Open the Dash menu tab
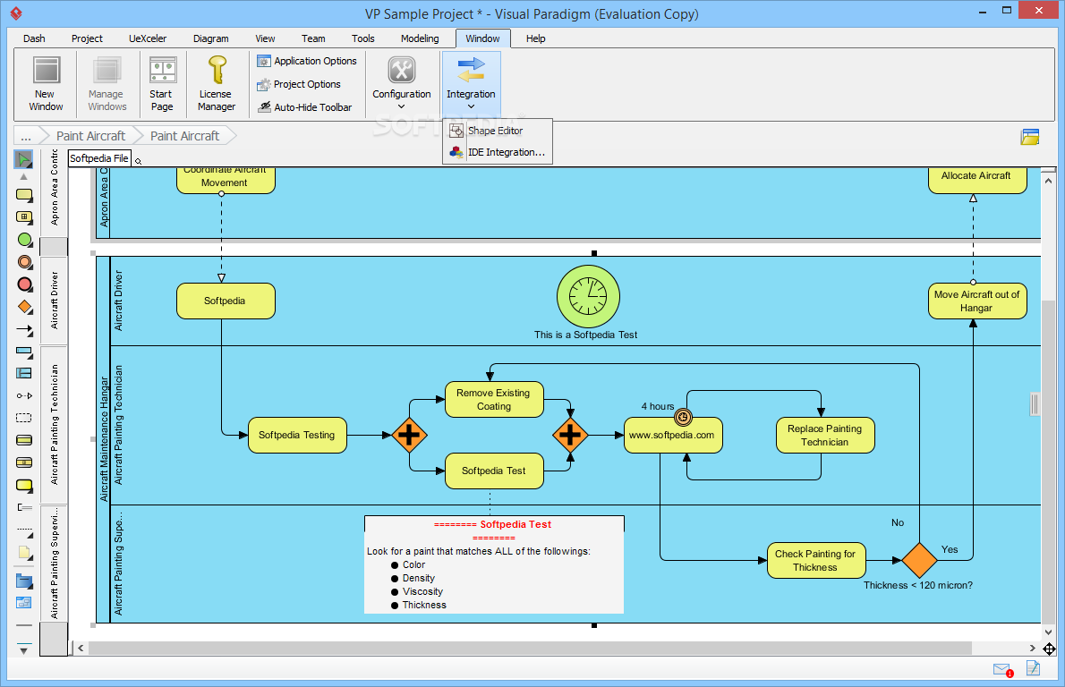This screenshot has width=1065, height=687. click(x=34, y=38)
